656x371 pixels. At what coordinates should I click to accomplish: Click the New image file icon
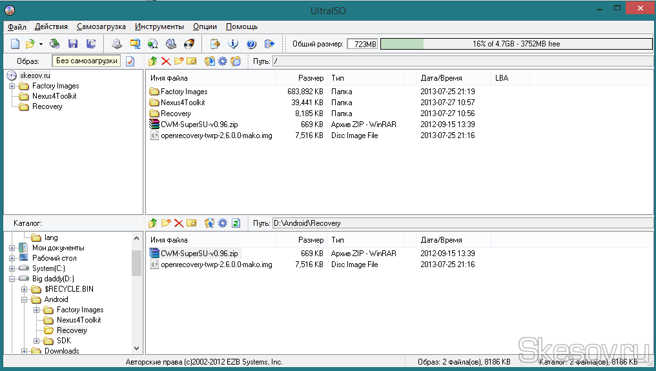tap(15, 44)
